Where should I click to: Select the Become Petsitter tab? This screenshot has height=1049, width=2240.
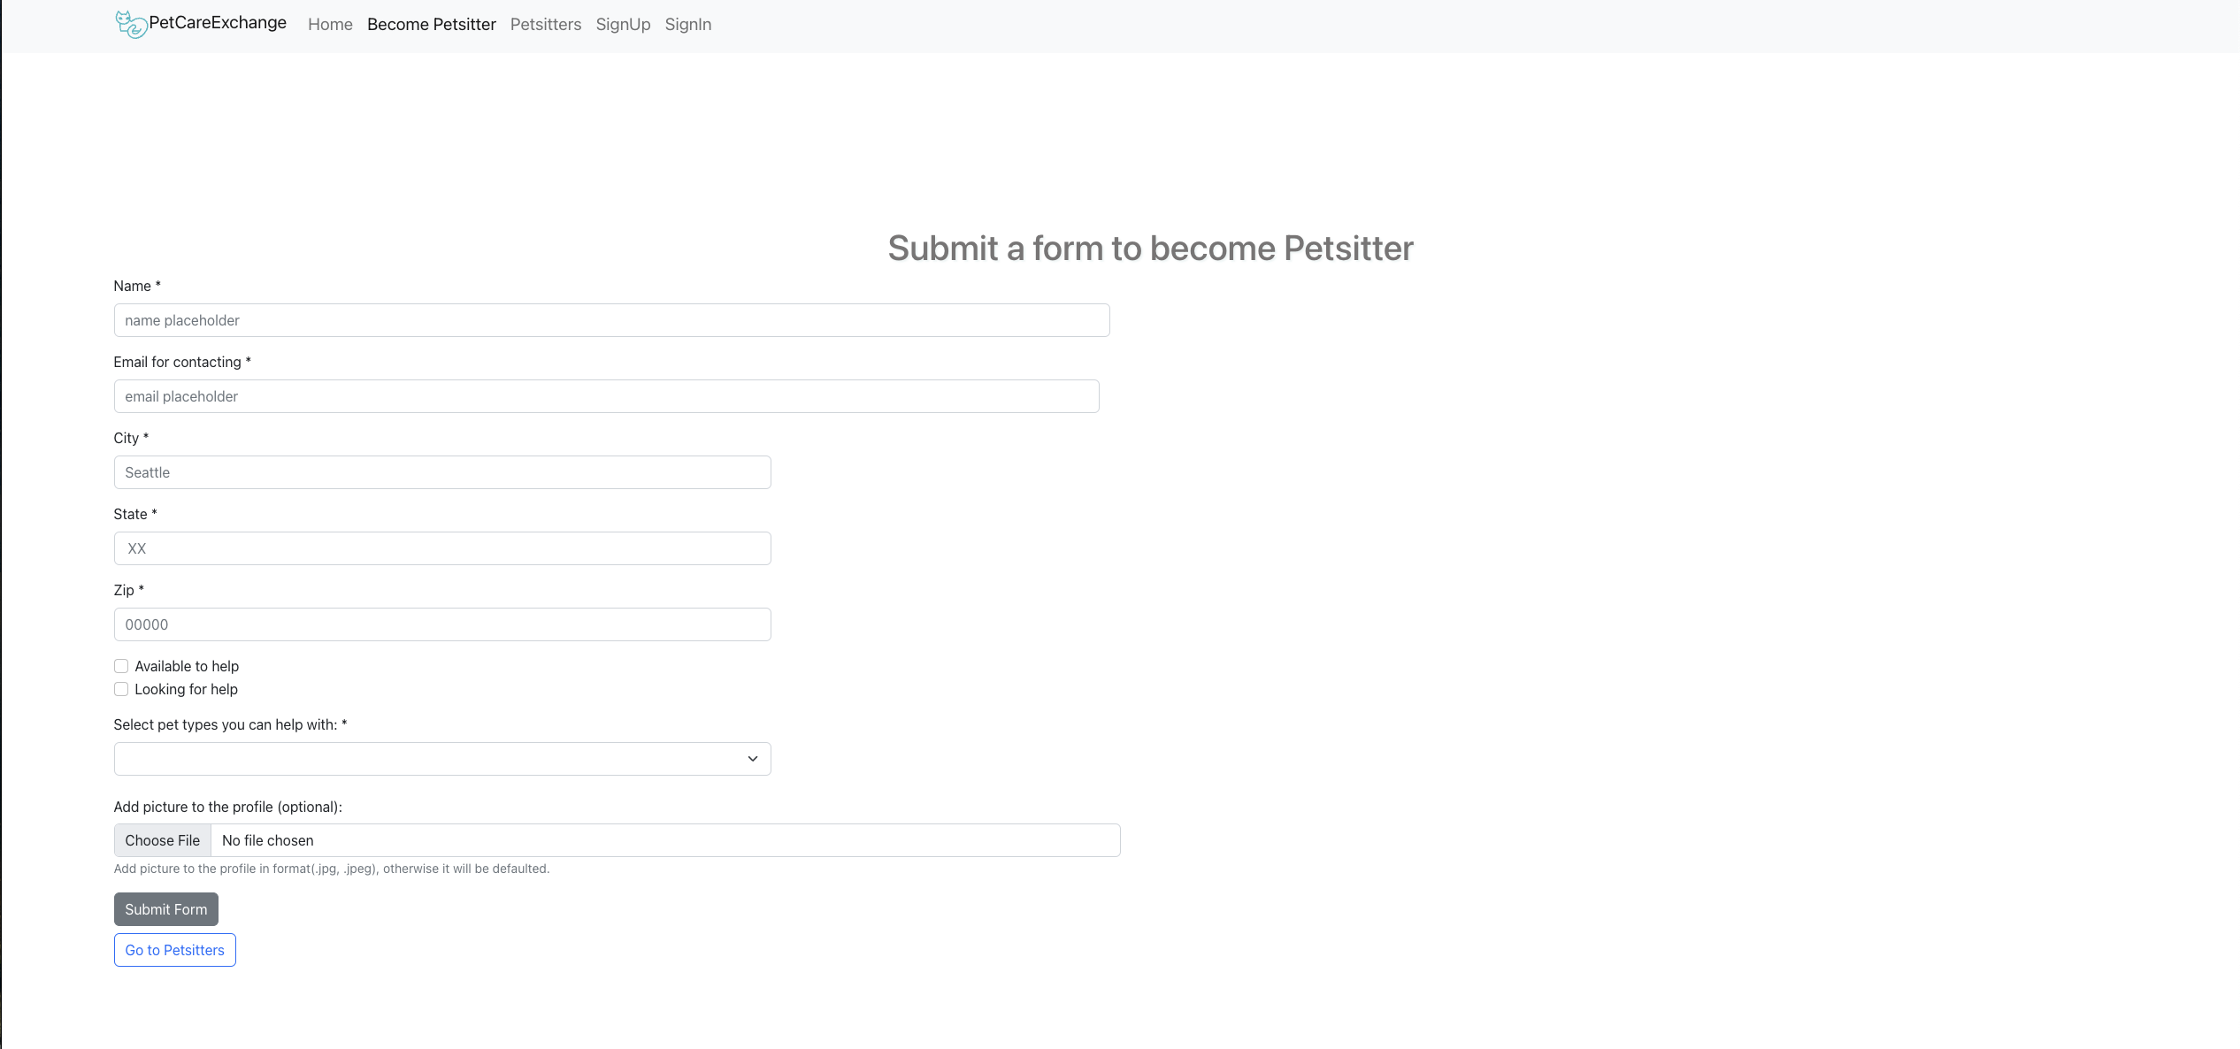[431, 24]
